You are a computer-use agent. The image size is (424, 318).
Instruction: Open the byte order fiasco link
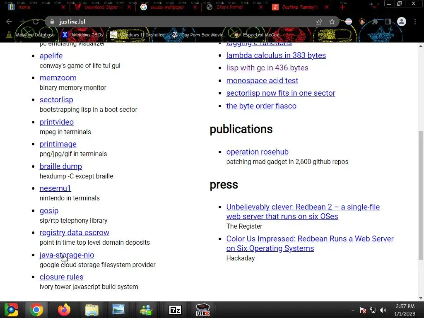[x=261, y=106]
